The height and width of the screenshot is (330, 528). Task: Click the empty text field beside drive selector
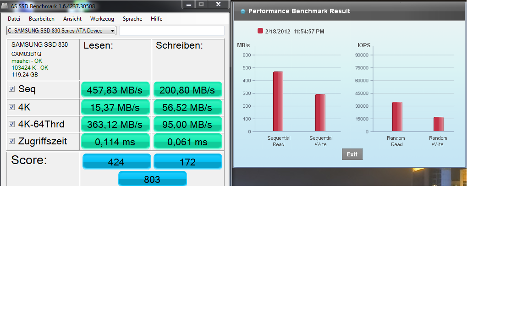pyautogui.click(x=172, y=31)
